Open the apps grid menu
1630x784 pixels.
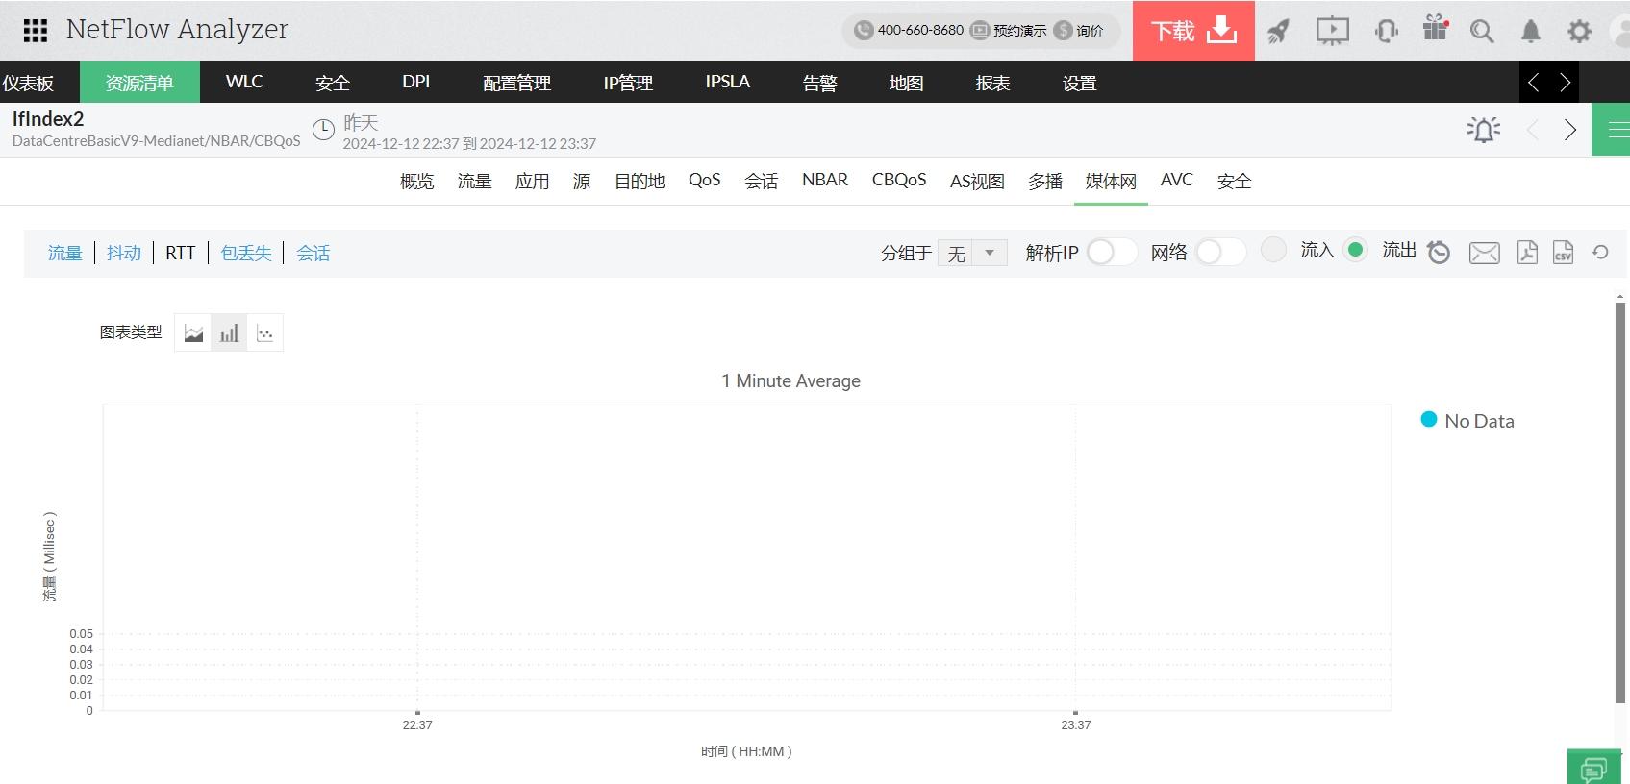(36, 31)
